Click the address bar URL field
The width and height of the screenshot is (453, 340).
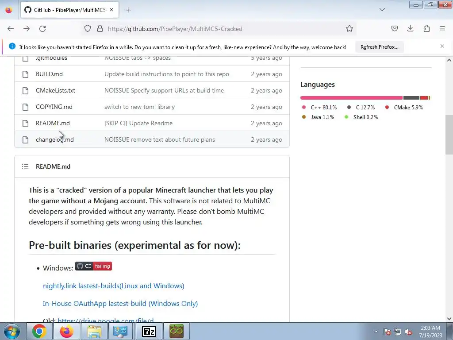[219, 29]
